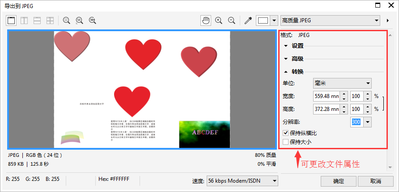Open the 速度 modem speed dropdown

(x=242, y=181)
